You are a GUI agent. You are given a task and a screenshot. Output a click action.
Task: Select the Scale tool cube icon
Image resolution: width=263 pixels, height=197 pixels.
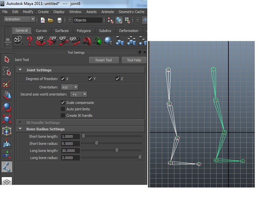[7, 119]
